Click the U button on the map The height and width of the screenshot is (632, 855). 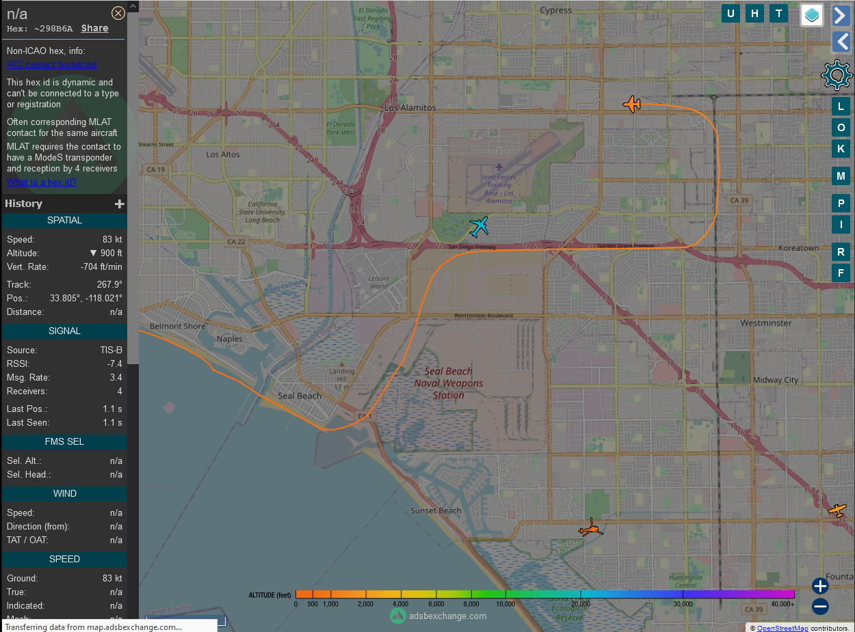731,14
